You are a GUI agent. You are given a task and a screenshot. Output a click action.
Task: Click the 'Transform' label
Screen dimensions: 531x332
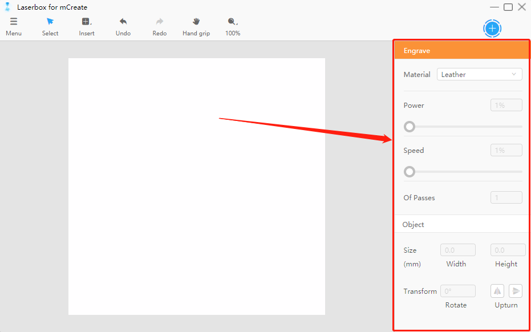(420, 291)
